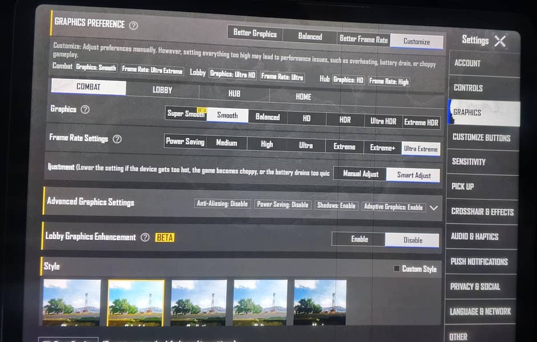The image size is (537, 342).
Task: Set graphics quality to Super Smooth
Action: (186, 113)
